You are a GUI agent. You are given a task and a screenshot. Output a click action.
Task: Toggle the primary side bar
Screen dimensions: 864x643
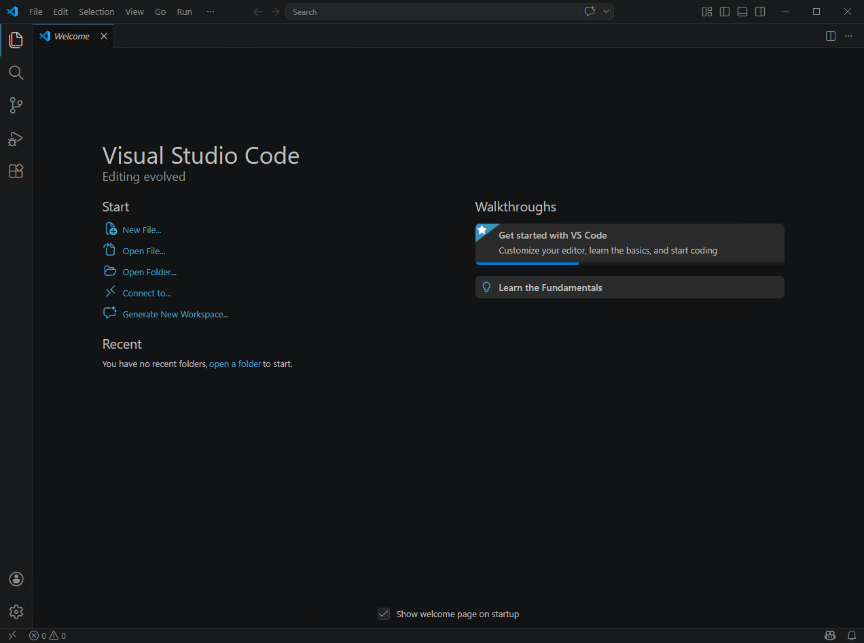(725, 12)
